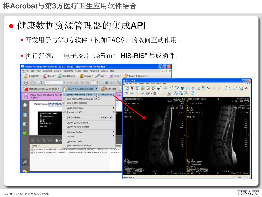262x197 pixels.
Task: Open the Context menu in Acrobat menu bar
Action: pos(58,71)
